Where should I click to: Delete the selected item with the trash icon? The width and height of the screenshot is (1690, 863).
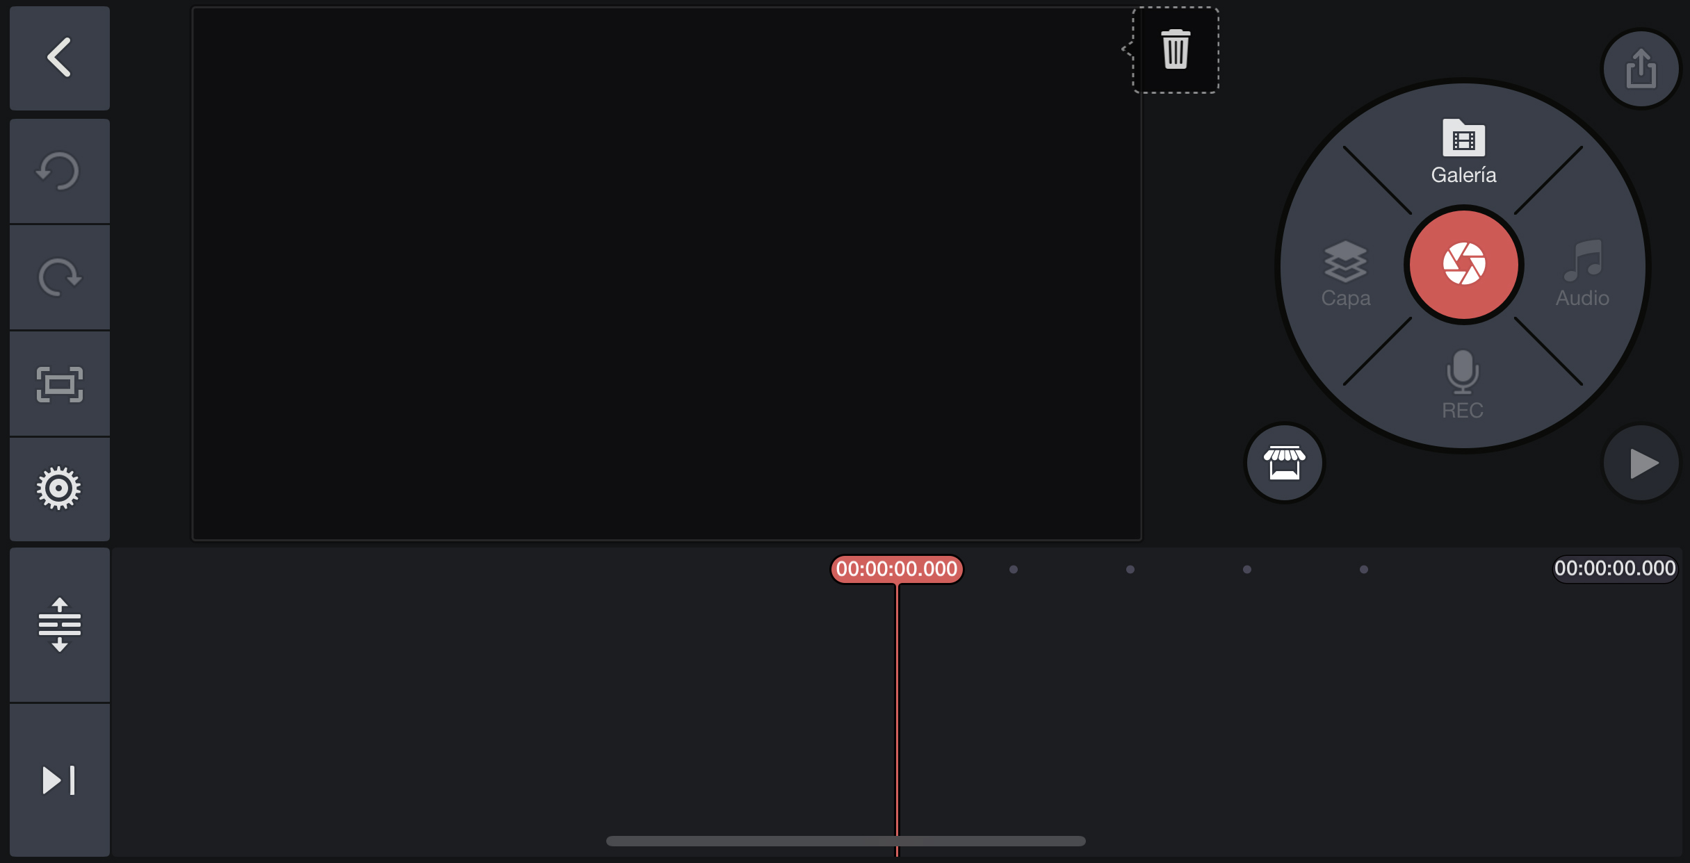(x=1176, y=49)
